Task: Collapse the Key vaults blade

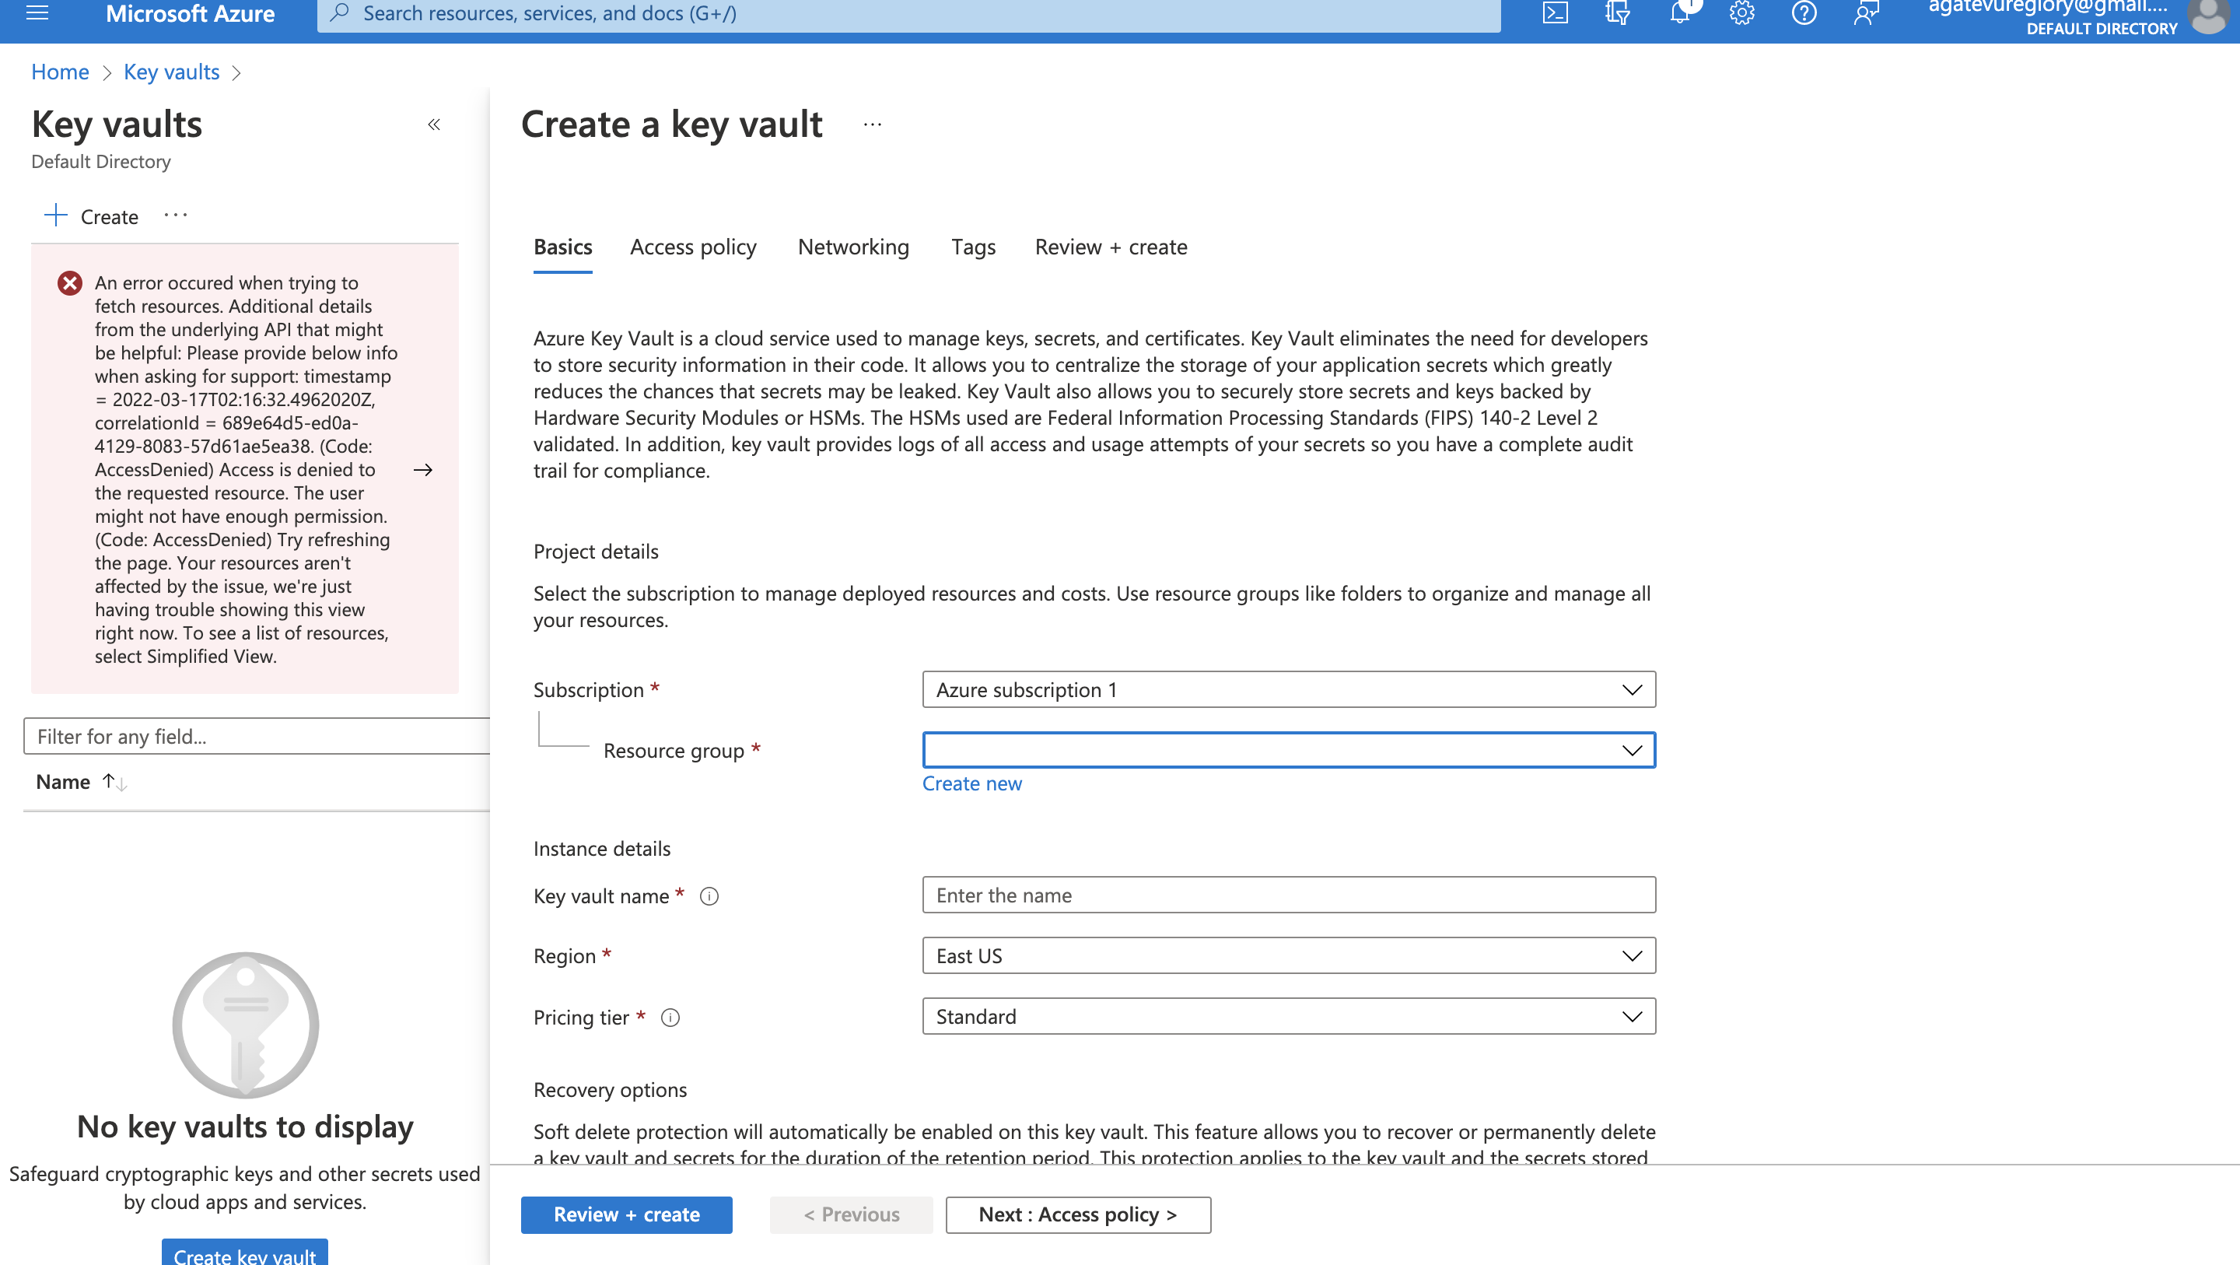Action: [433, 124]
